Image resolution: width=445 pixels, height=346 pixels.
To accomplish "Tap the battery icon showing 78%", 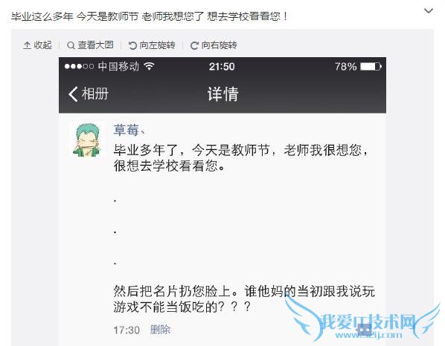I will 371,67.
